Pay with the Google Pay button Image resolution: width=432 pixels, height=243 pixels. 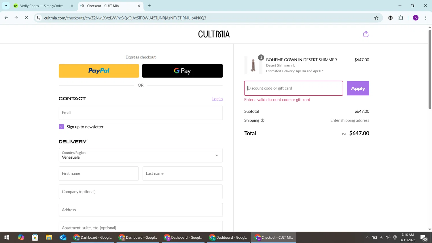click(x=182, y=71)
